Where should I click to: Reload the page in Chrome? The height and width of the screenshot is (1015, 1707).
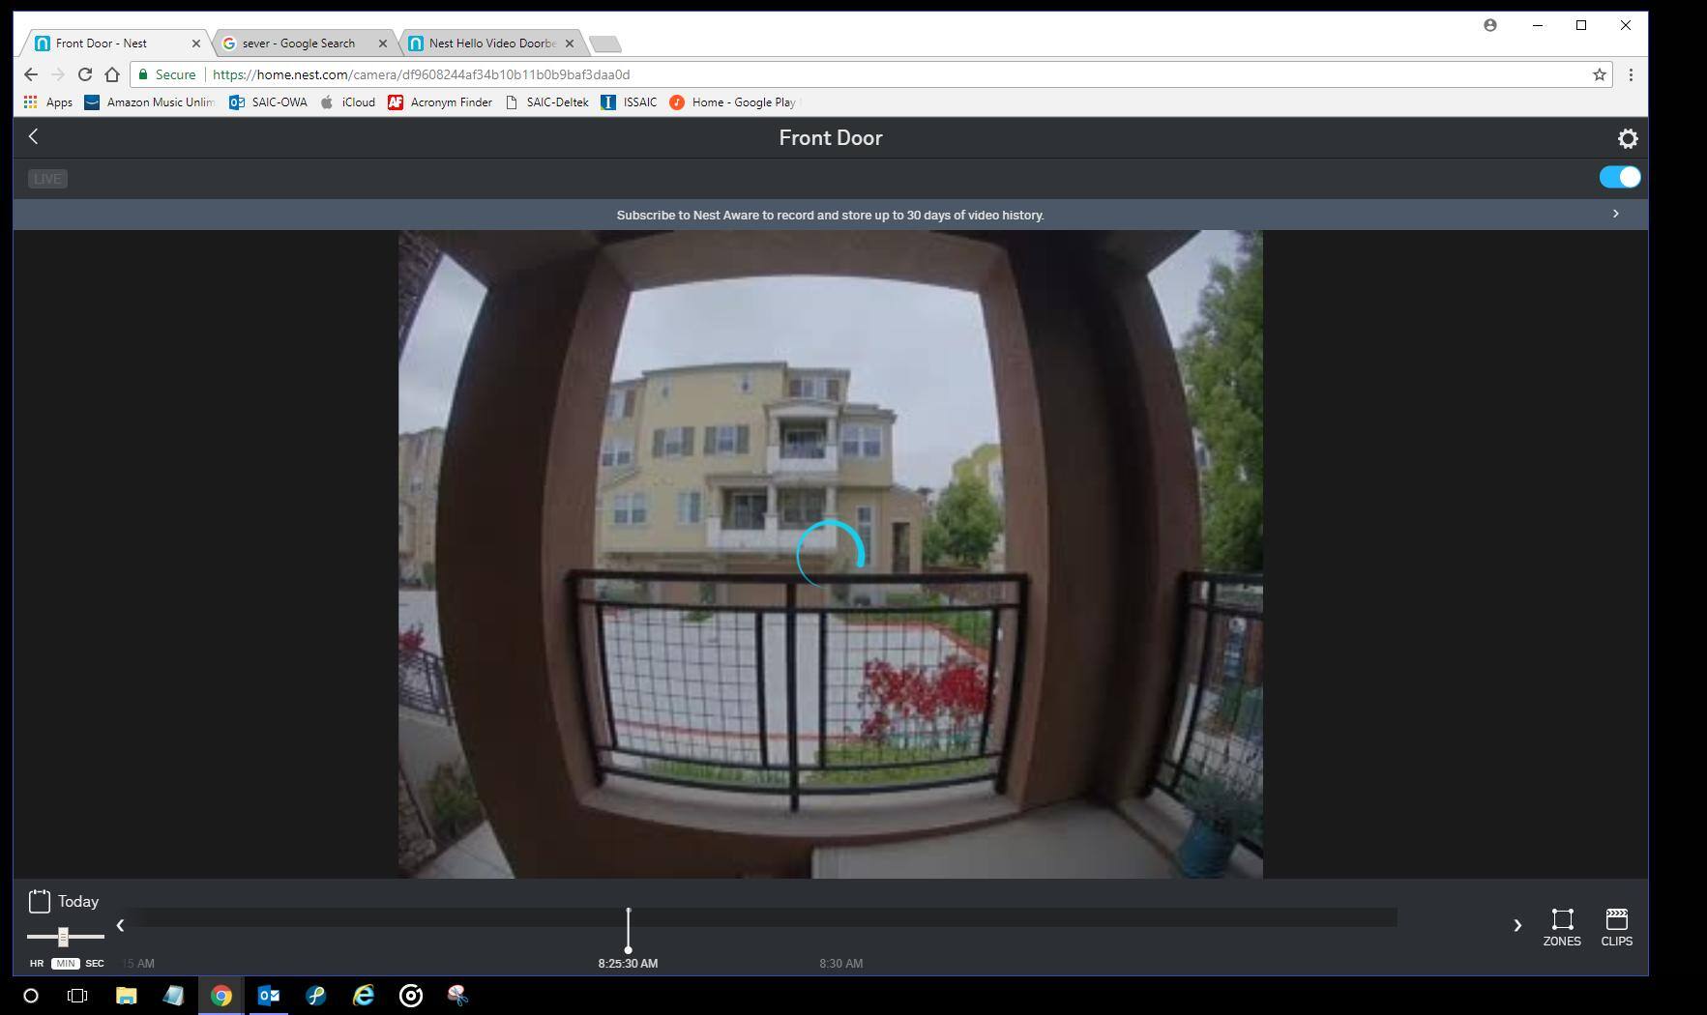85,74
